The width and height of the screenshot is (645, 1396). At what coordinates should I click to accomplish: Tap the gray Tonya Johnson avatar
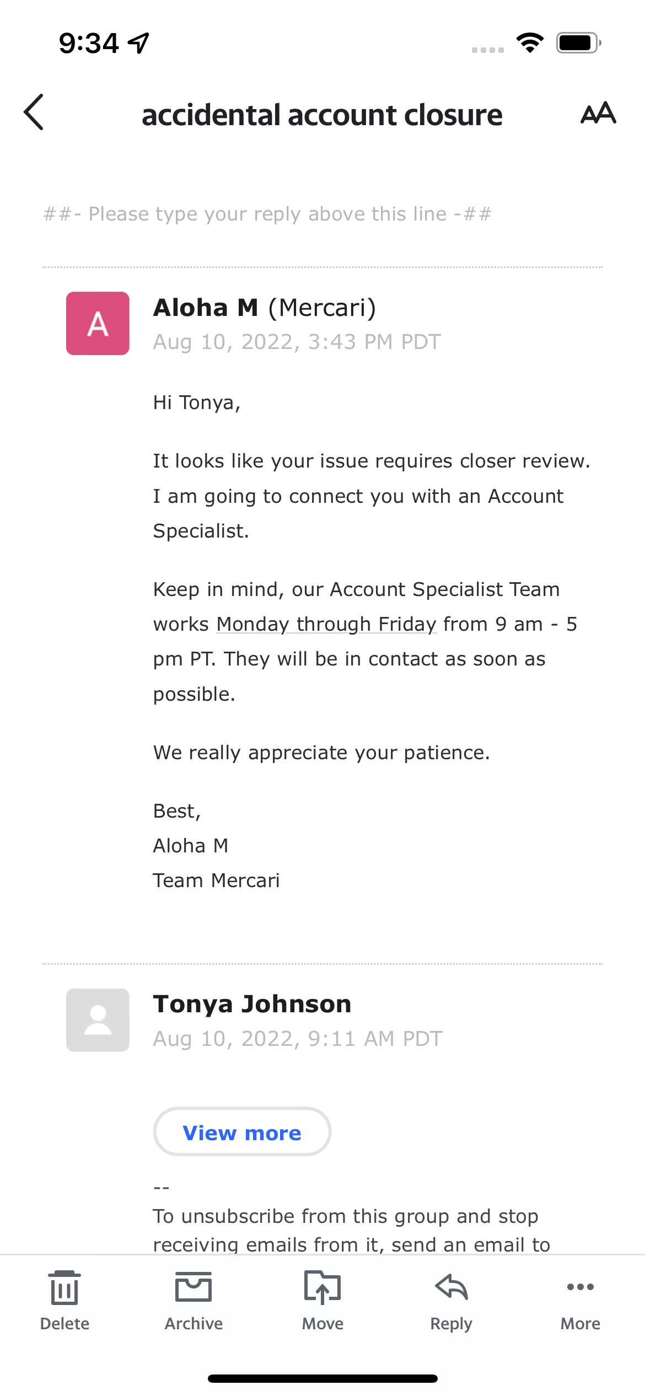pos(98,1020)
